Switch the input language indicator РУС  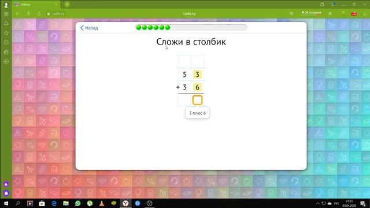(336, 203)
